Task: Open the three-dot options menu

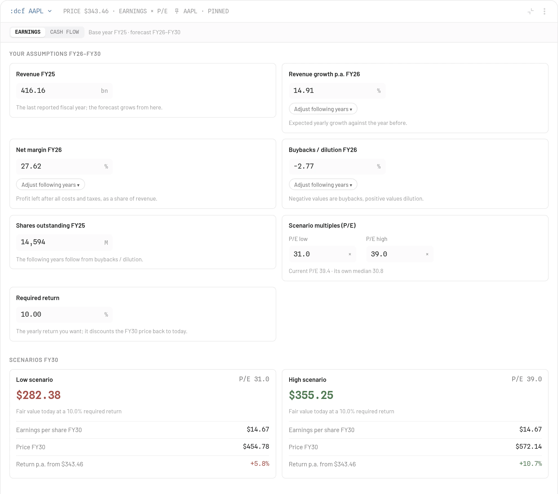Action: coord(544,11)
